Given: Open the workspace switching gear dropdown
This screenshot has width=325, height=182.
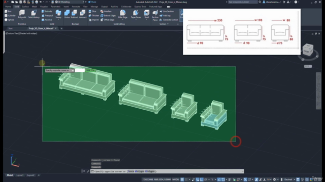Looking at the screenshot, I should click(278, 179).
